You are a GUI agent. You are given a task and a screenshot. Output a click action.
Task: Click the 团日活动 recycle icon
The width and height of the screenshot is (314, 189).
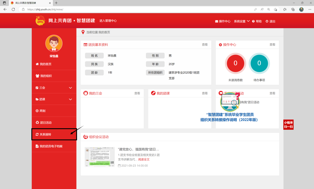click(x=37, y=122)
